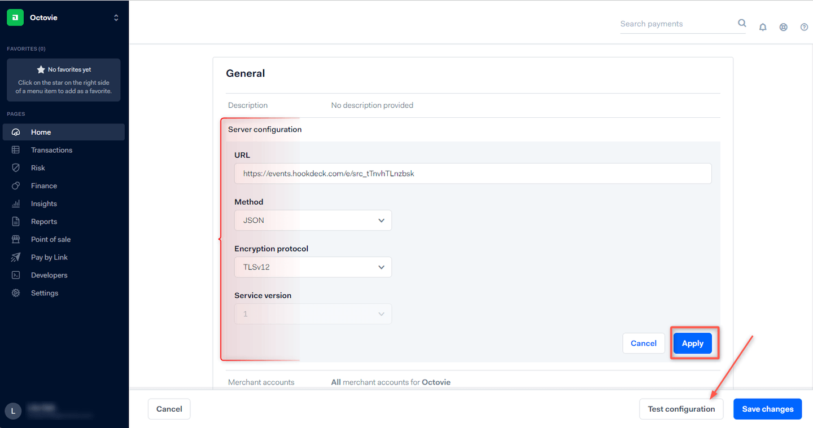Open search with the magnifier icon
This screenshot has height=428, width=813.
742,23
